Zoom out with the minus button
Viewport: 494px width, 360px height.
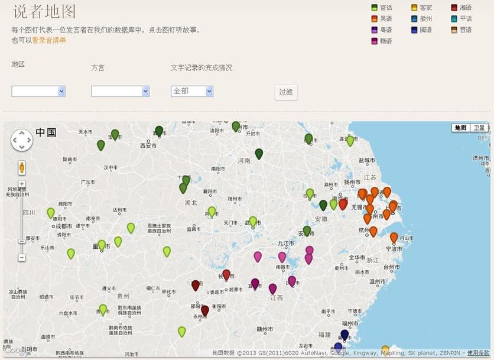[22, 258]
